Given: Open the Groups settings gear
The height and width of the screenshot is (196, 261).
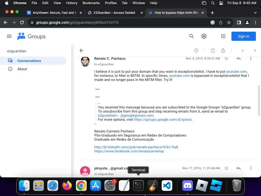Looking at the screenshot, I should click(x=204, y=36).
